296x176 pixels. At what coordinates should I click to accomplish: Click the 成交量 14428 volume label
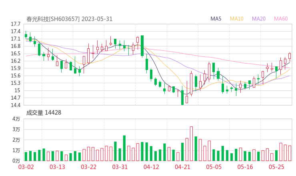coord(44,113)
